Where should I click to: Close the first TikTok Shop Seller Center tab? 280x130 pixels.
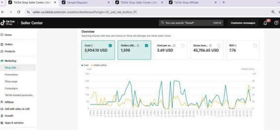pyautogui.click(x=55, y=2)
